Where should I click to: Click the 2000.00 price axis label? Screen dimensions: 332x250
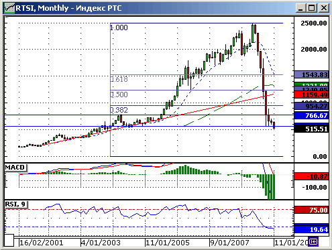coord(314,49)
